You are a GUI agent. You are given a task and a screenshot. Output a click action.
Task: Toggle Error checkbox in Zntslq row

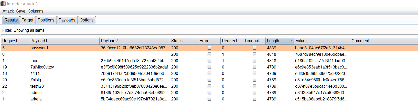(x=209, y=80)
